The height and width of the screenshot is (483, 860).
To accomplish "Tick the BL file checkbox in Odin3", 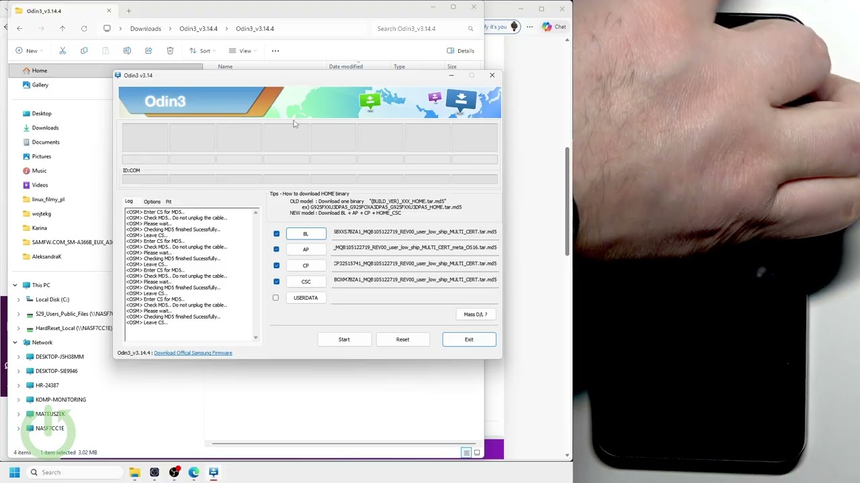I will tap(276, 233).
